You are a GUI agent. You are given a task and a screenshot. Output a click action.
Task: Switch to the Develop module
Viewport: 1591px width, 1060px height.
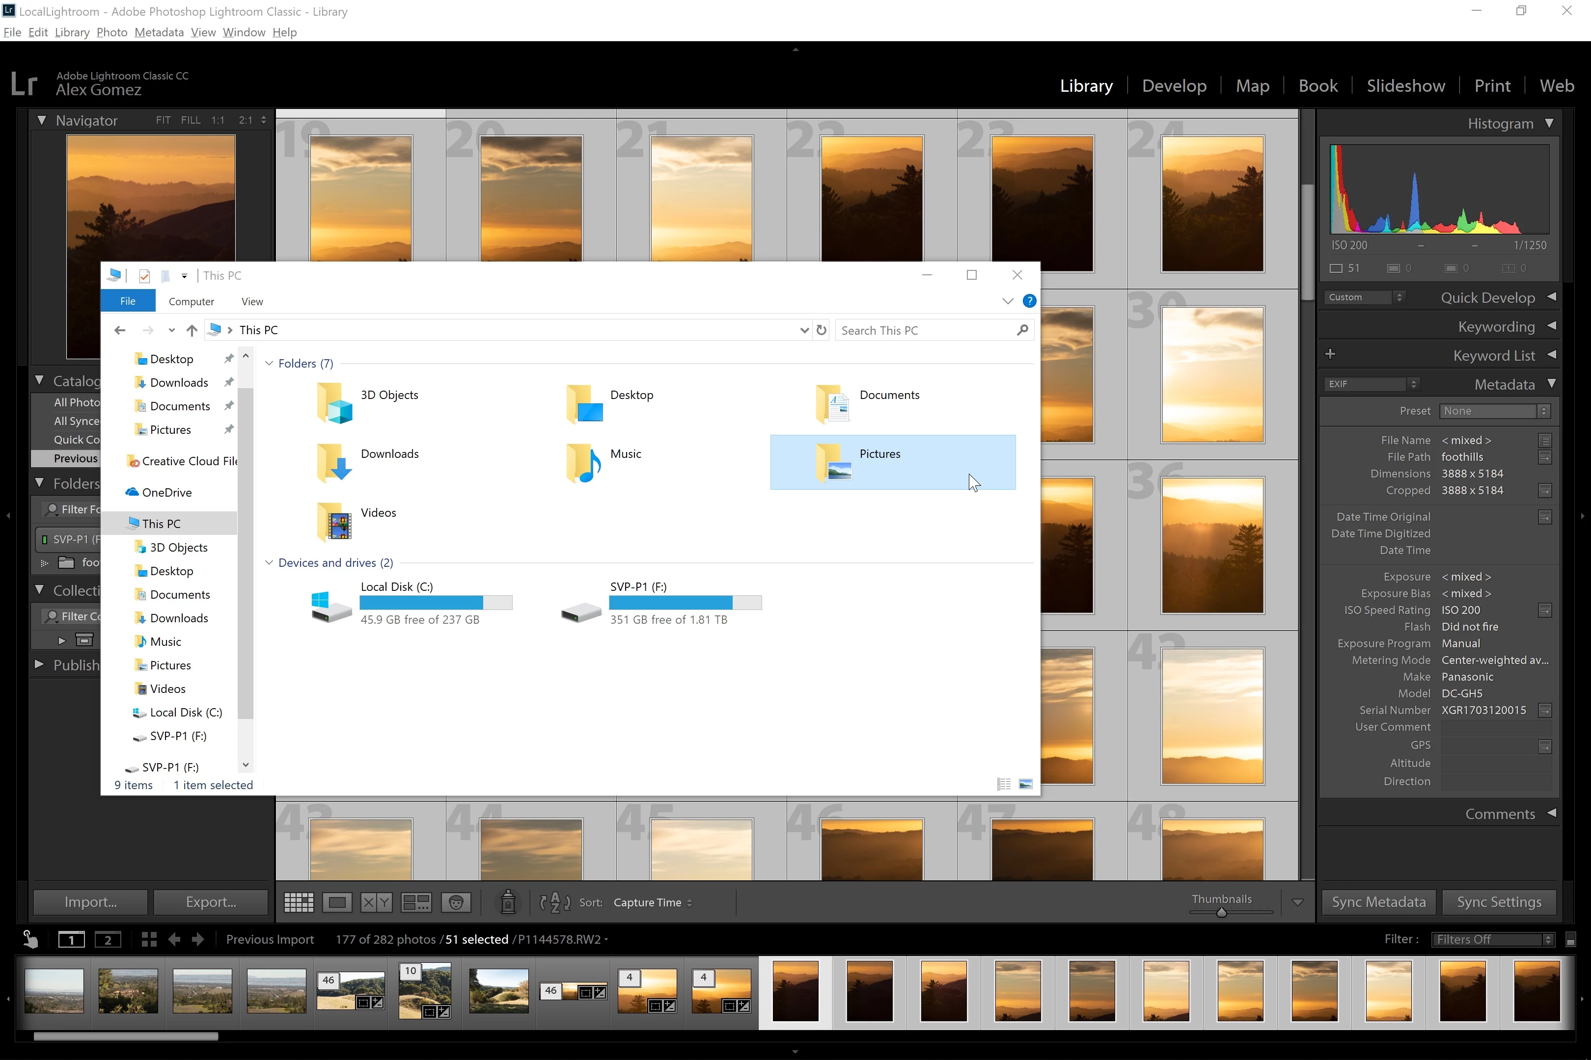(1174, 86)
